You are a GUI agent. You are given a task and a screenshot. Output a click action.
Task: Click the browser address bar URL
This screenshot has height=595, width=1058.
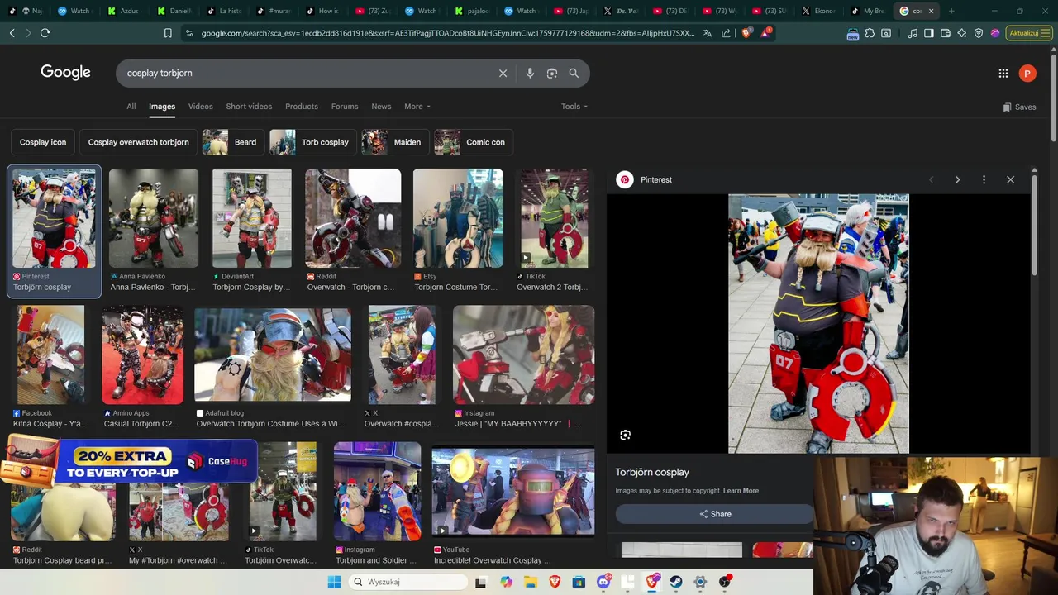click(x=446, y=33)
